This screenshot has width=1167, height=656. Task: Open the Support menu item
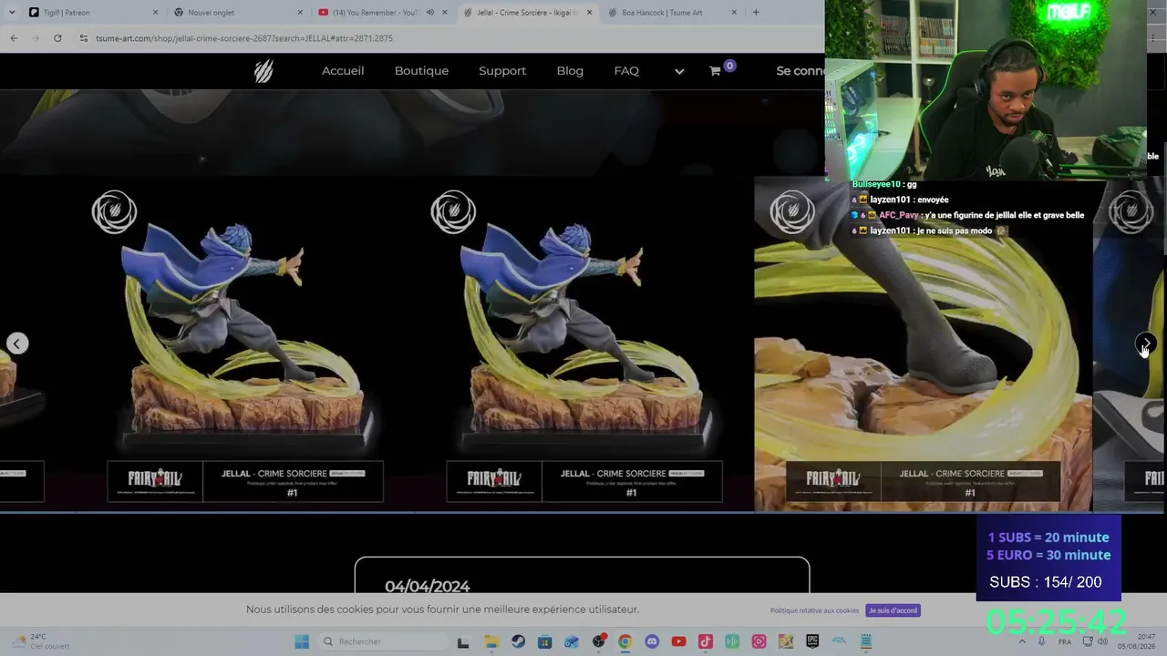tap(502, 71)
